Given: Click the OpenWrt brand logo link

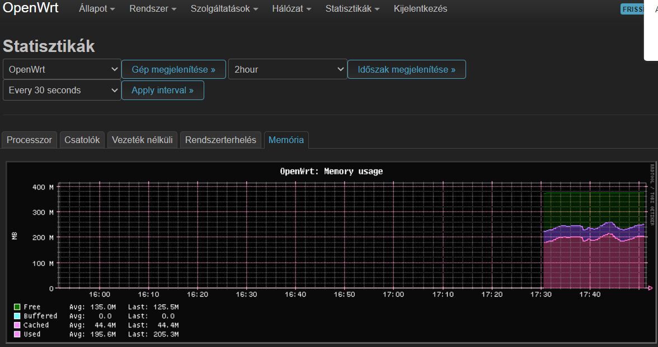Looking at the screenshot, I should coord(31,8).
